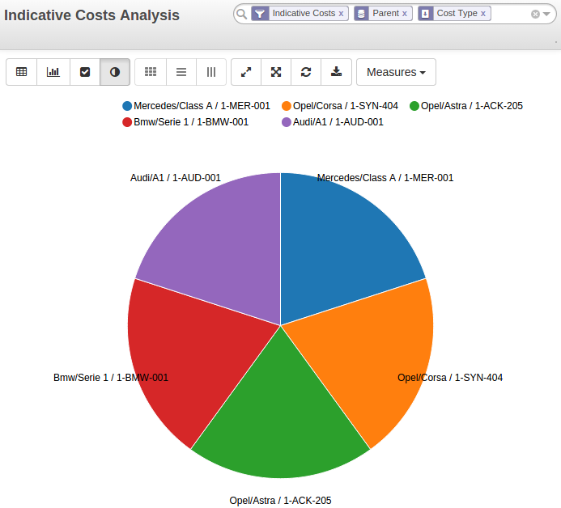Click the Audi/A1 label beside purple slice
The height and width of the screenshot is (508, 561).
pyautogui.click(x=176, y=178)
